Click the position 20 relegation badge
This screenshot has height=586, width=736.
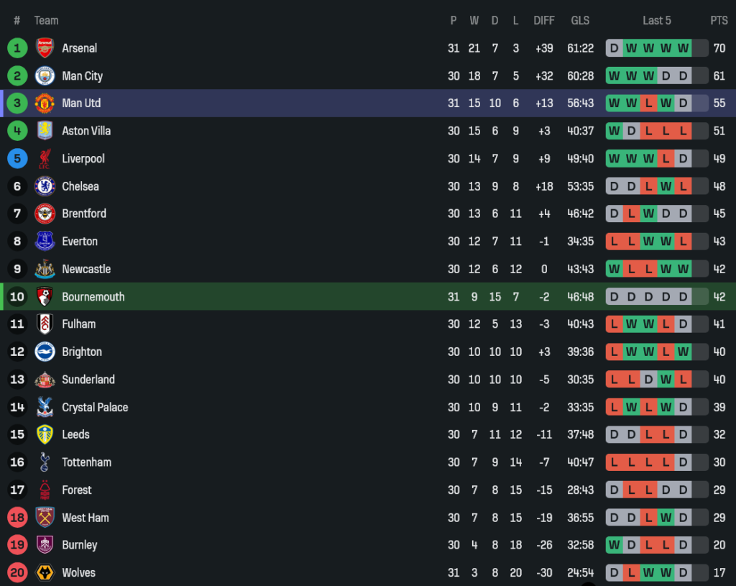click(17, 572)
